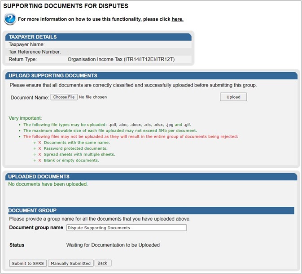
Task: Open the 'here' help link
Action: tap(177, 19)
